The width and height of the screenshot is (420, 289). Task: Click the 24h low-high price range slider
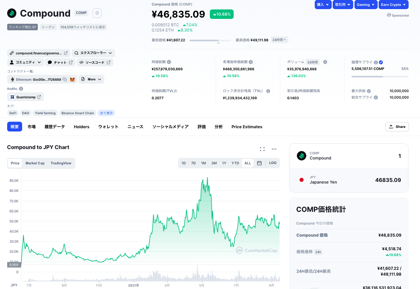click(x=210, y=40)
